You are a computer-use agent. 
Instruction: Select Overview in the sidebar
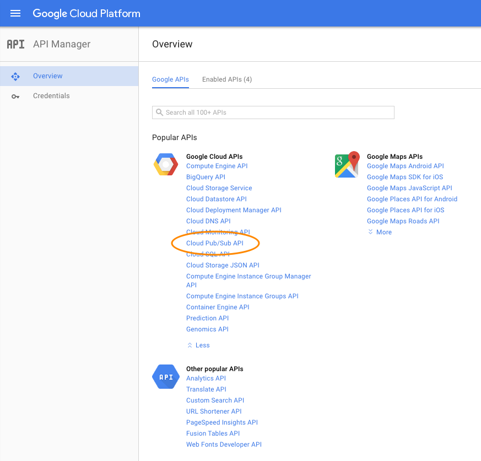69,76
